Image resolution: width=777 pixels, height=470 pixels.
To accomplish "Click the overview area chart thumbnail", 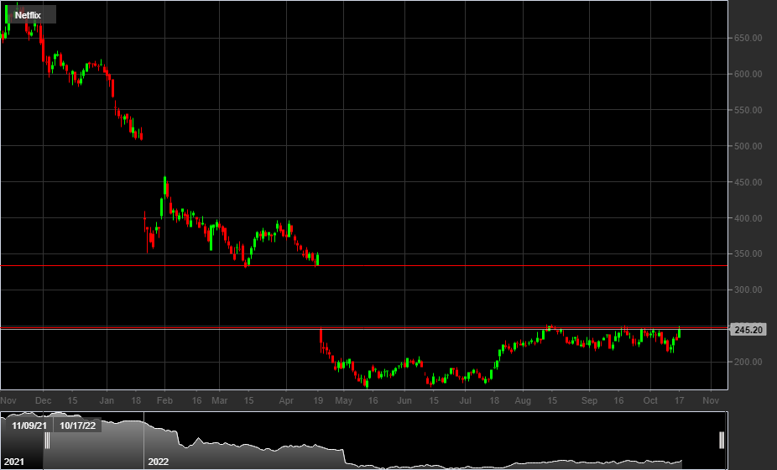I will pyautogui.click(x=363, y=441).
